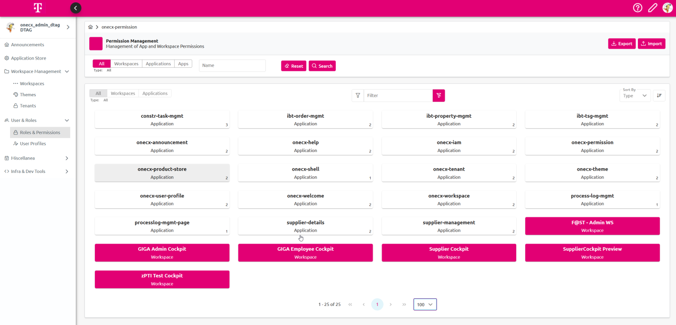Viewport: 676px width, 325px height.
Task: Open the page size dropdown showing 100
Action: point(424,304)
